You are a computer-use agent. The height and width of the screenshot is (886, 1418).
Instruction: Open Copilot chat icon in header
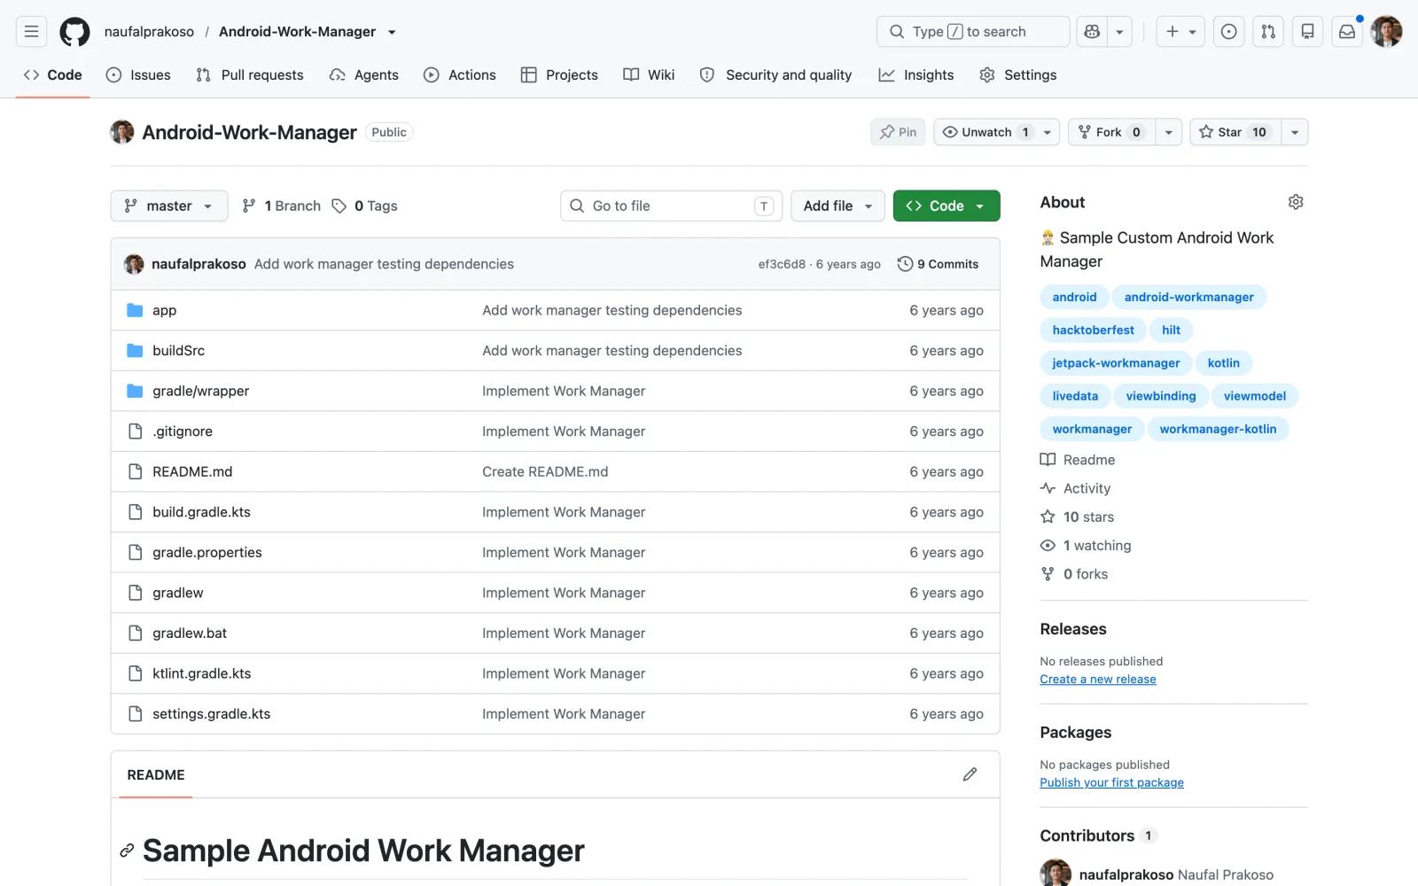pyautogui.click(x=1092, y=32)
